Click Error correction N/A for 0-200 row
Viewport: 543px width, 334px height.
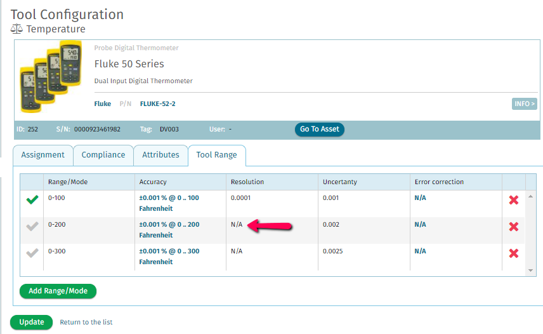(420, 225)
